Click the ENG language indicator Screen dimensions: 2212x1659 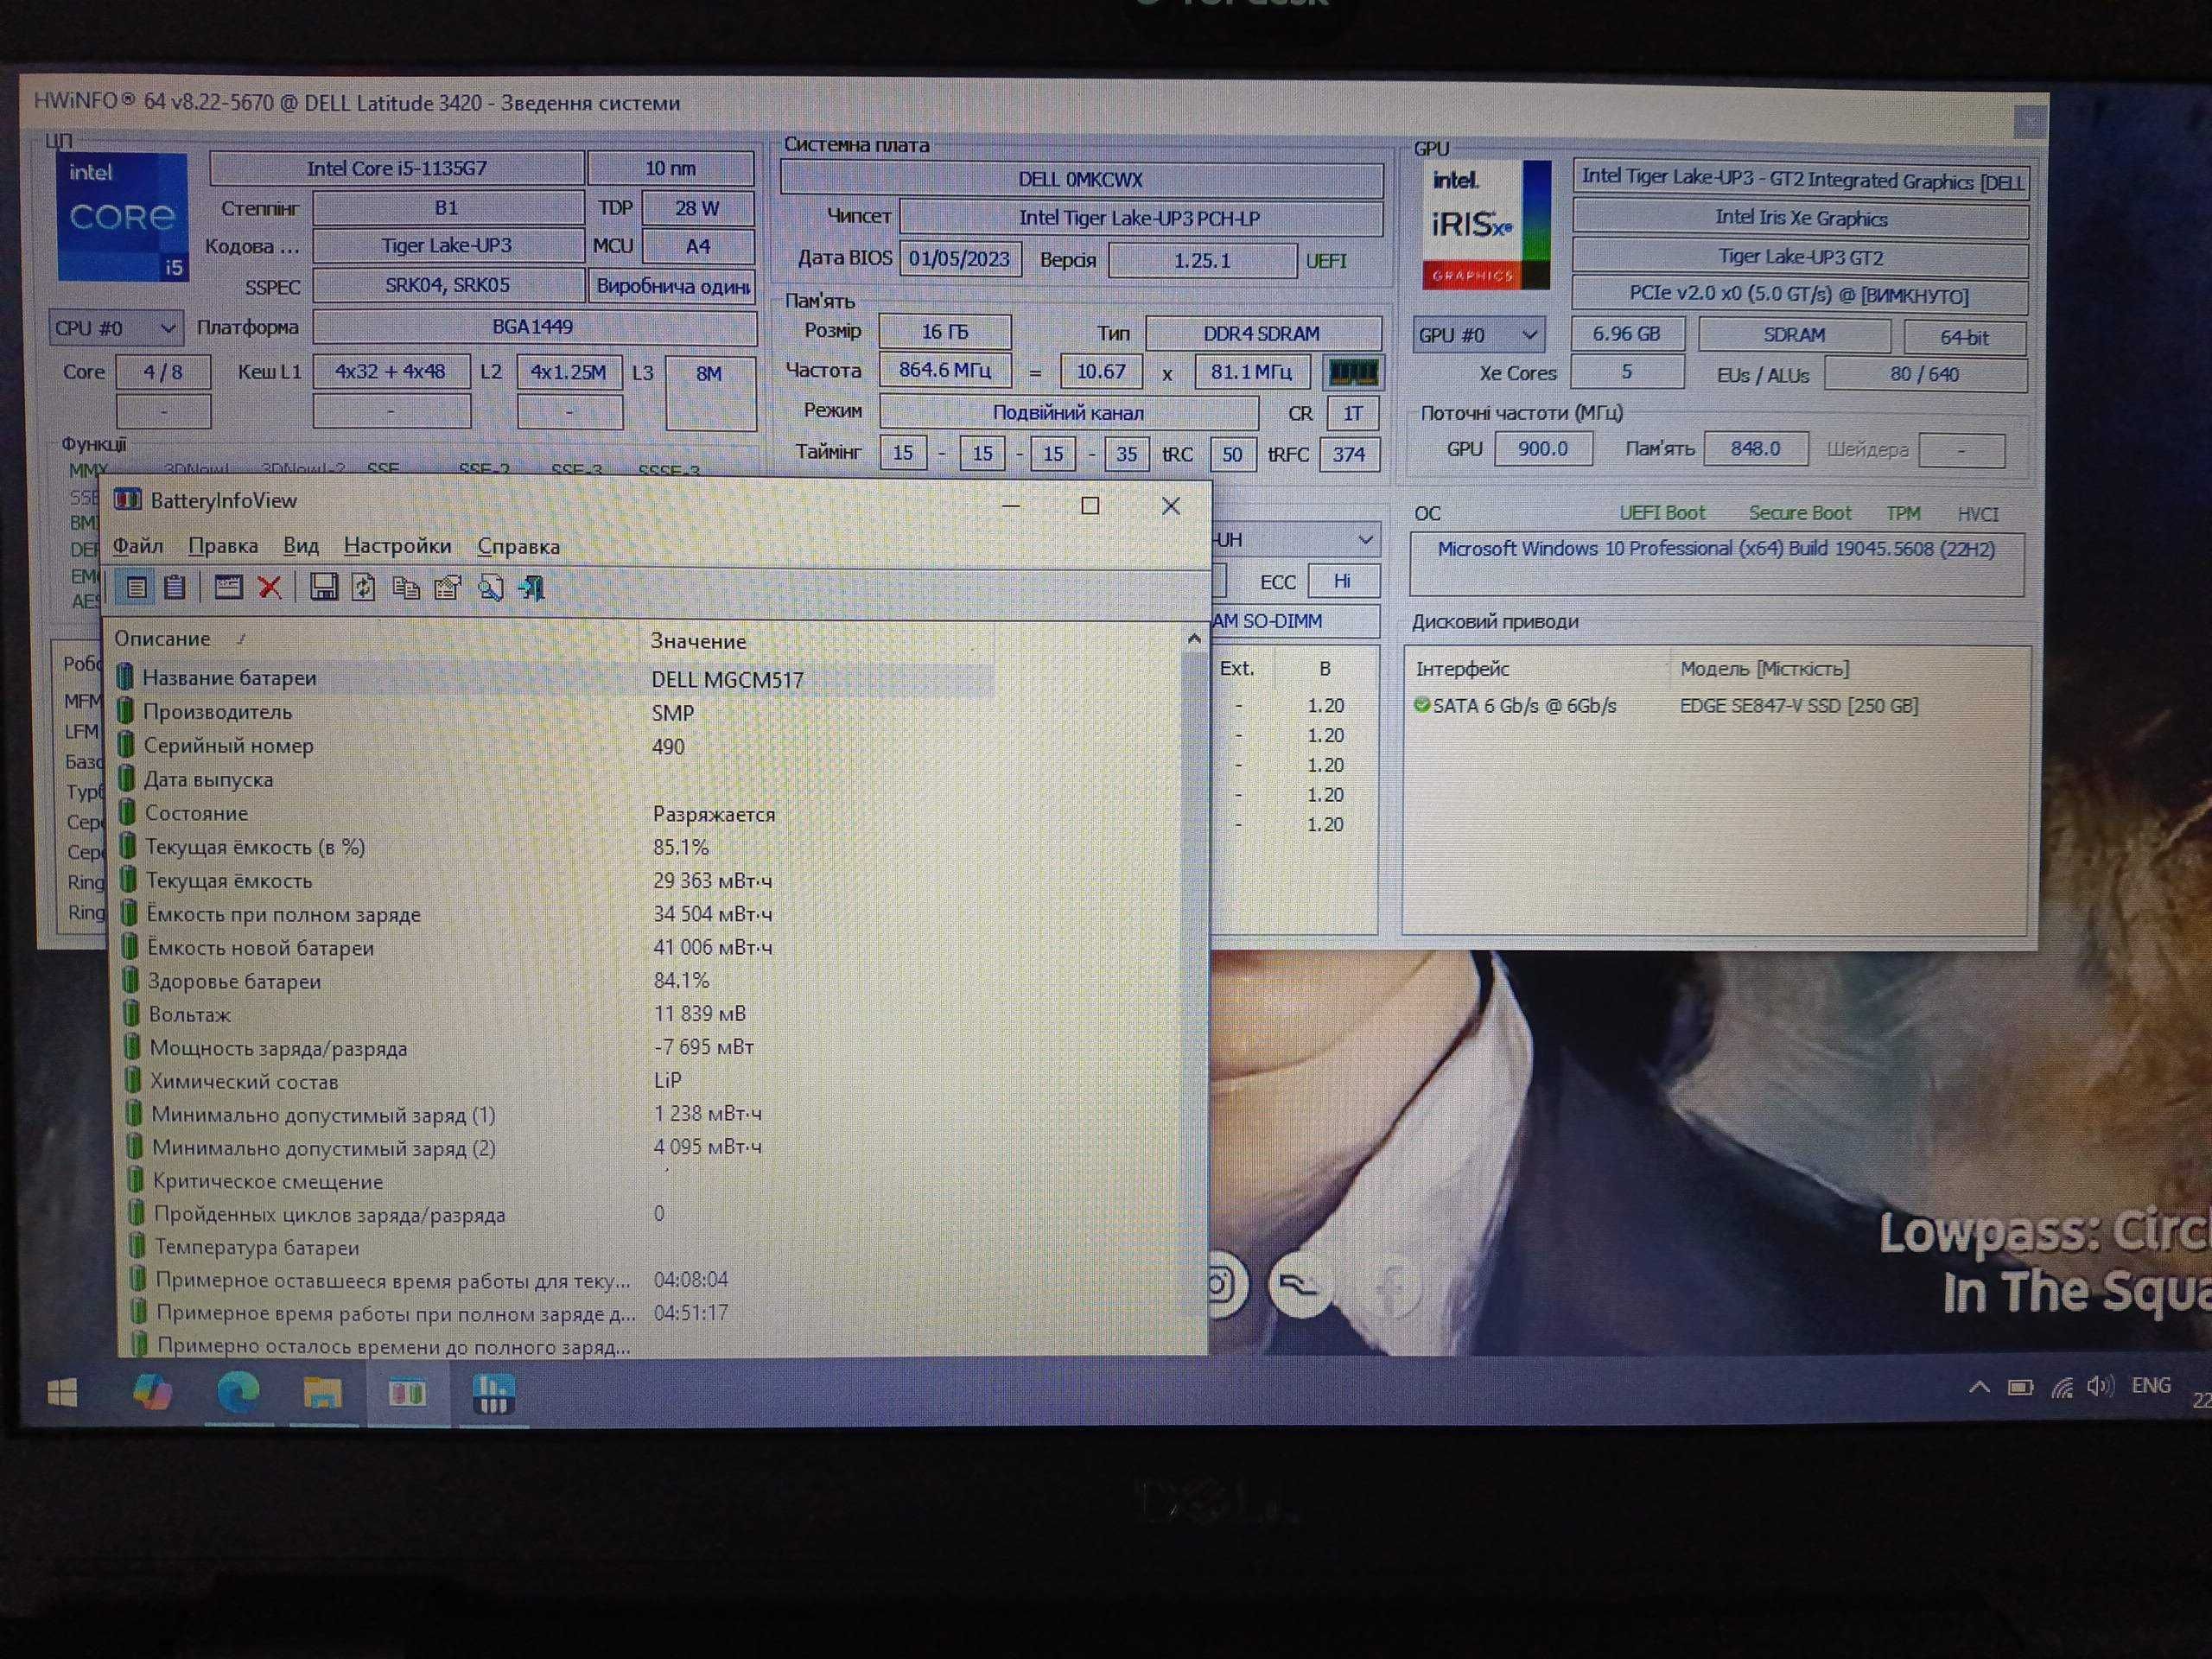pyautogui.click(x=2150, y=1385)
